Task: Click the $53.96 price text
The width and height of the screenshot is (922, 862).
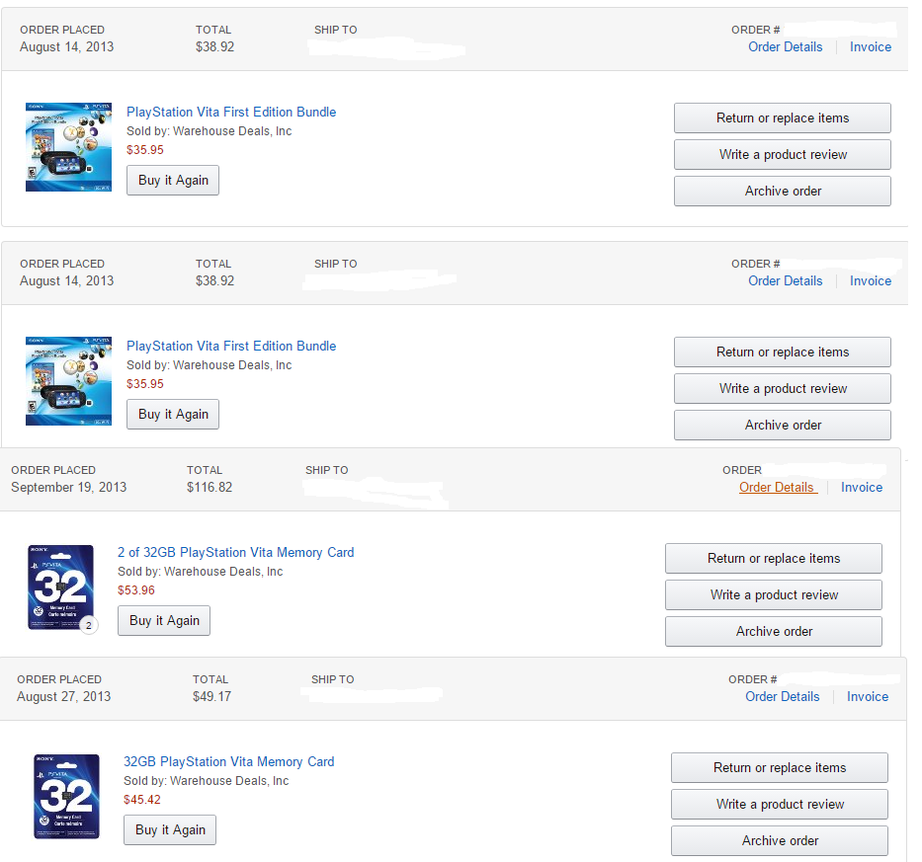Action: [x=136, y=590]
